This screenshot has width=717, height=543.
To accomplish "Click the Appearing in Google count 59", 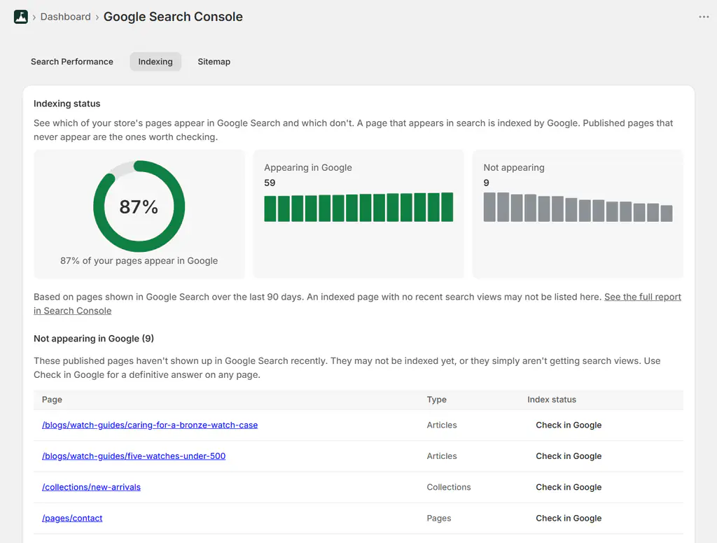I will click(x=270, y=183).
